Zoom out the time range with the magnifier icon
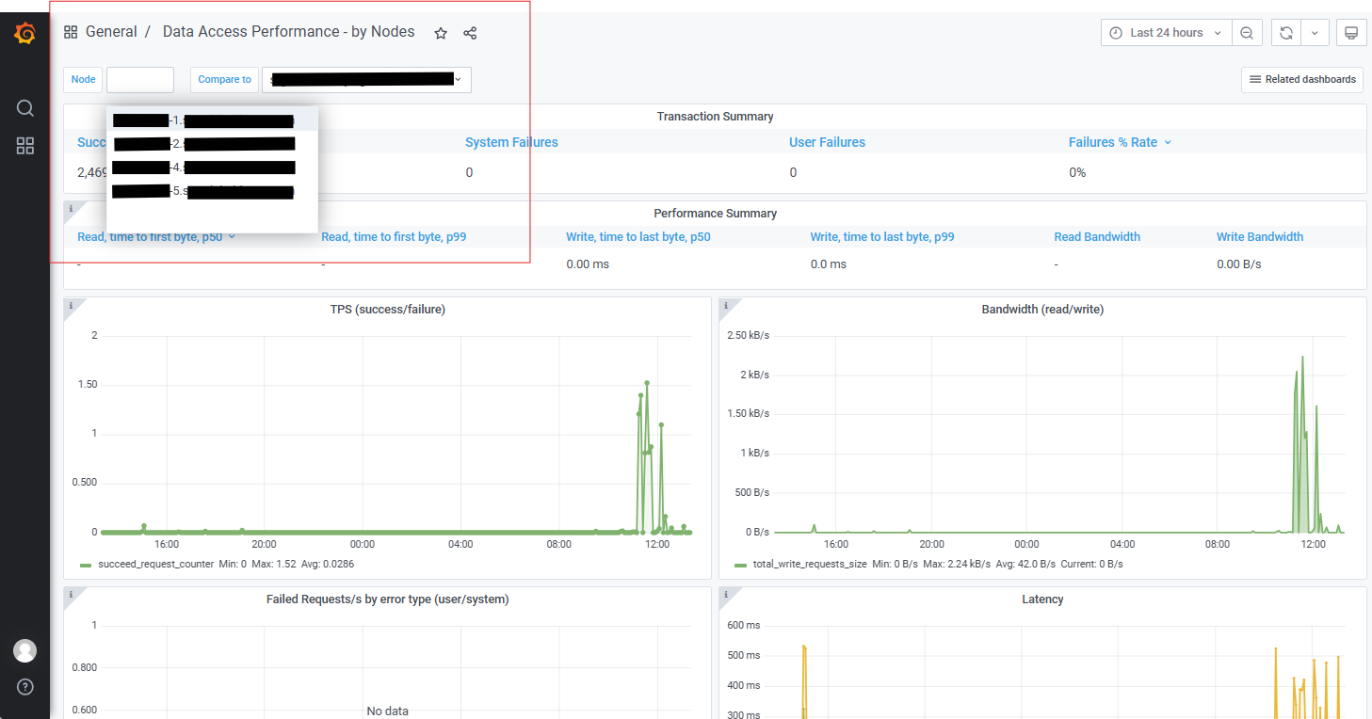The height and width of the screenshot is (719, 1372). click(1247, 32)
